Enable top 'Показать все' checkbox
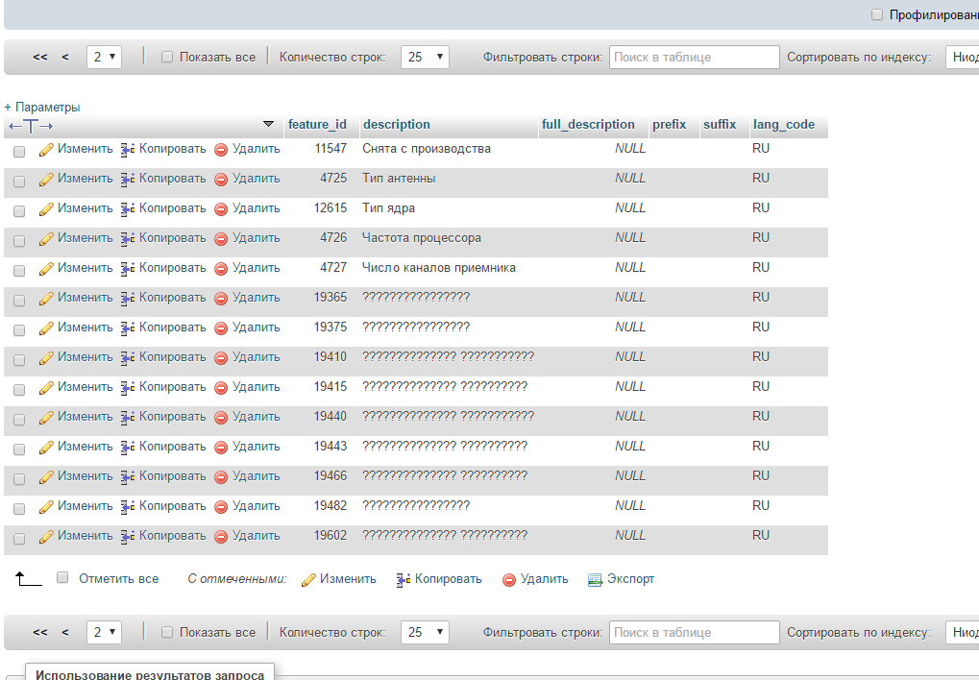This screenshot has height=680, width=979. 167,57
